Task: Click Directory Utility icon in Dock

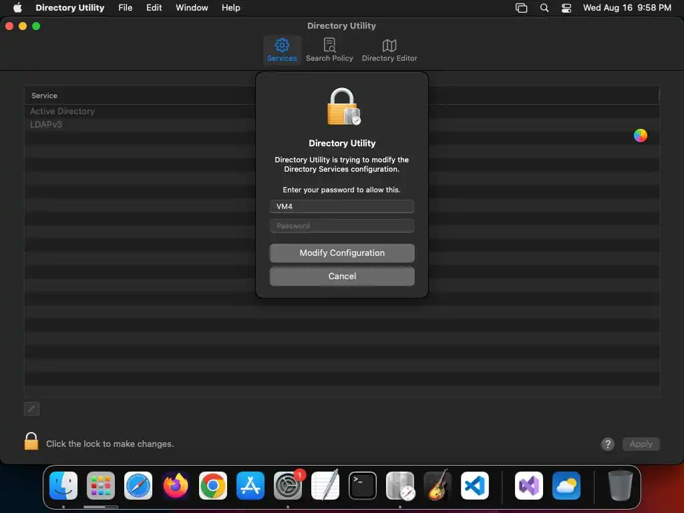Action: click(400, 486)
